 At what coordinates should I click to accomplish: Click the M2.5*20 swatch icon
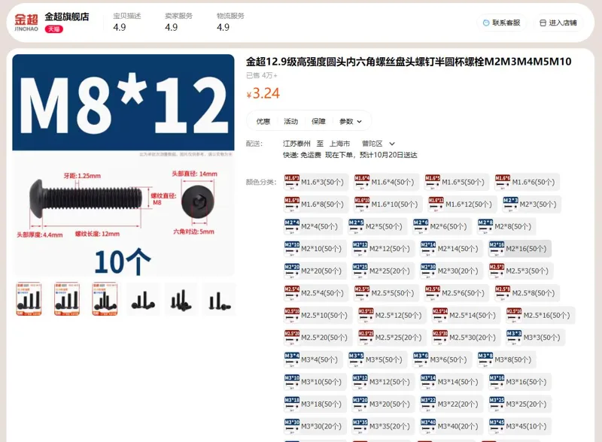292,338
